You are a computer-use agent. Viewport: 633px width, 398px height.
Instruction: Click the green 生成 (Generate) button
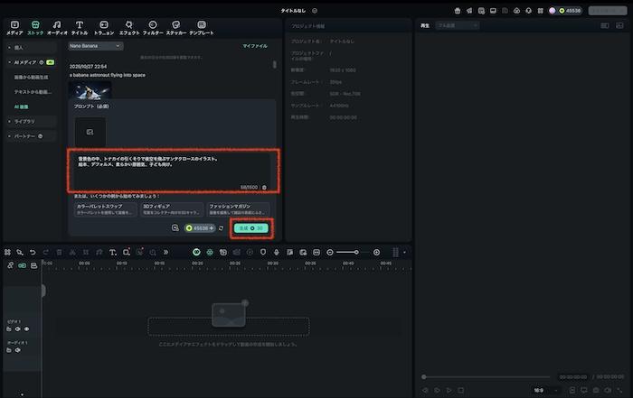250,228
